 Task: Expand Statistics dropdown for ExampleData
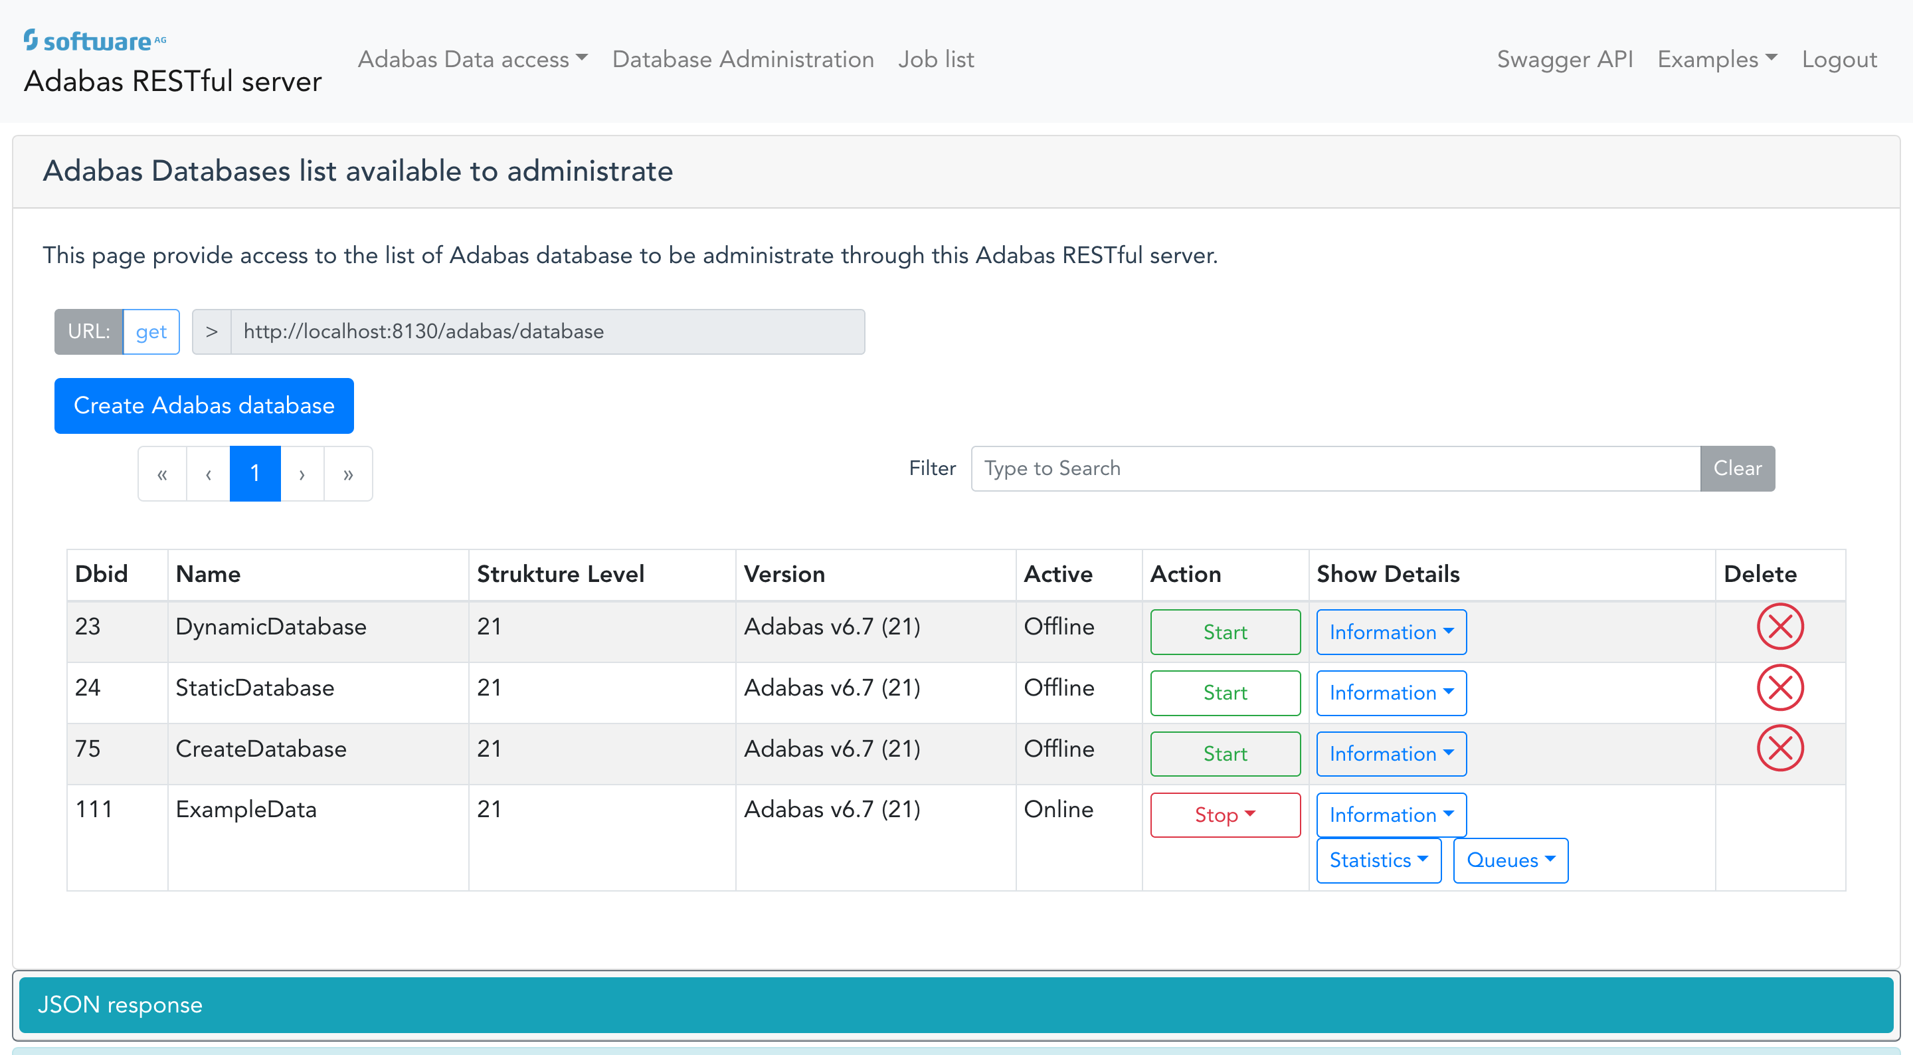pyautogui.click(x=1378, y=860)
